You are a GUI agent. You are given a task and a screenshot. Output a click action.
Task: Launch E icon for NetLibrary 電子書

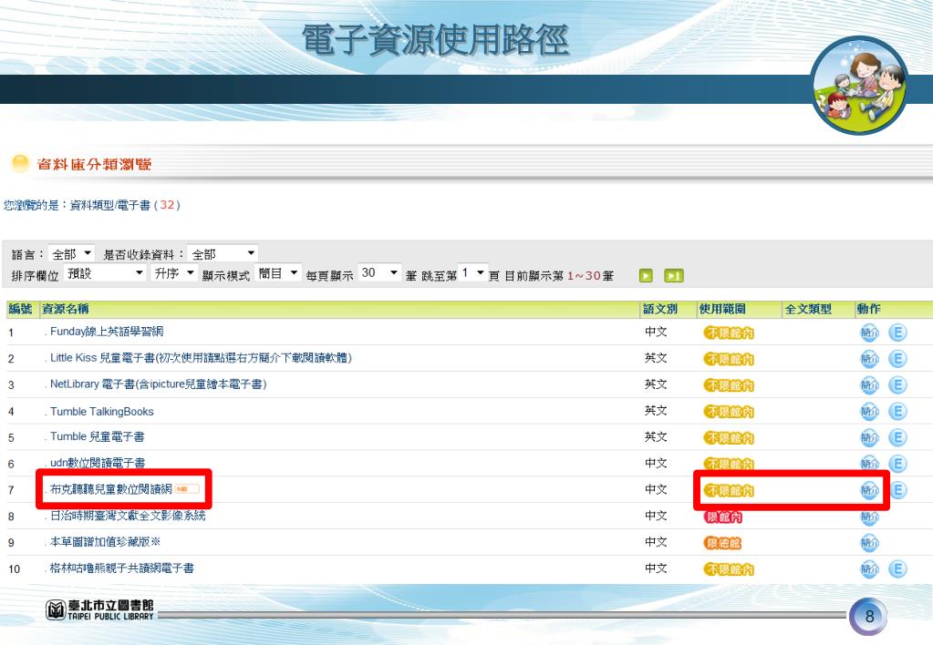pos(897,384)
